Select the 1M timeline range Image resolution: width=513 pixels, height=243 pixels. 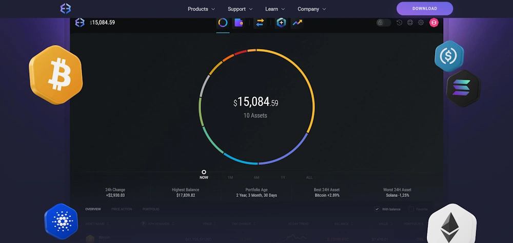[x=230, y=178]
